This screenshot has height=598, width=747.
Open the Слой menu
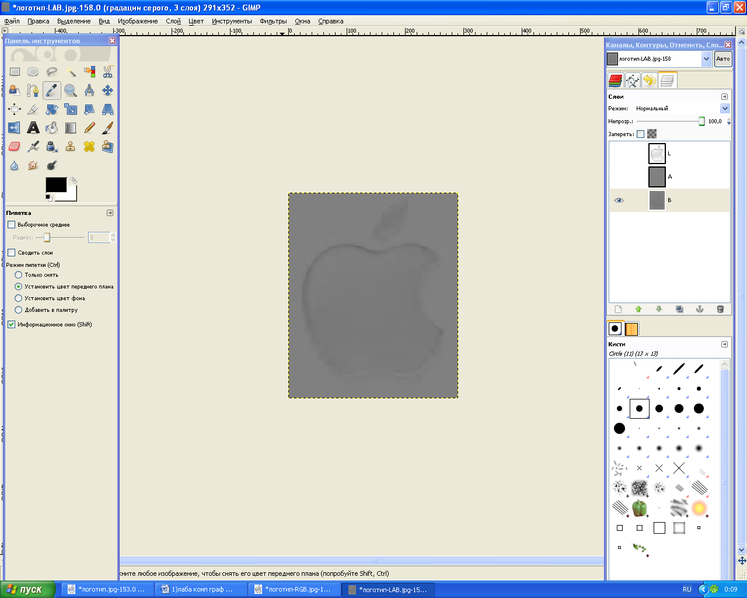point(173,21)
